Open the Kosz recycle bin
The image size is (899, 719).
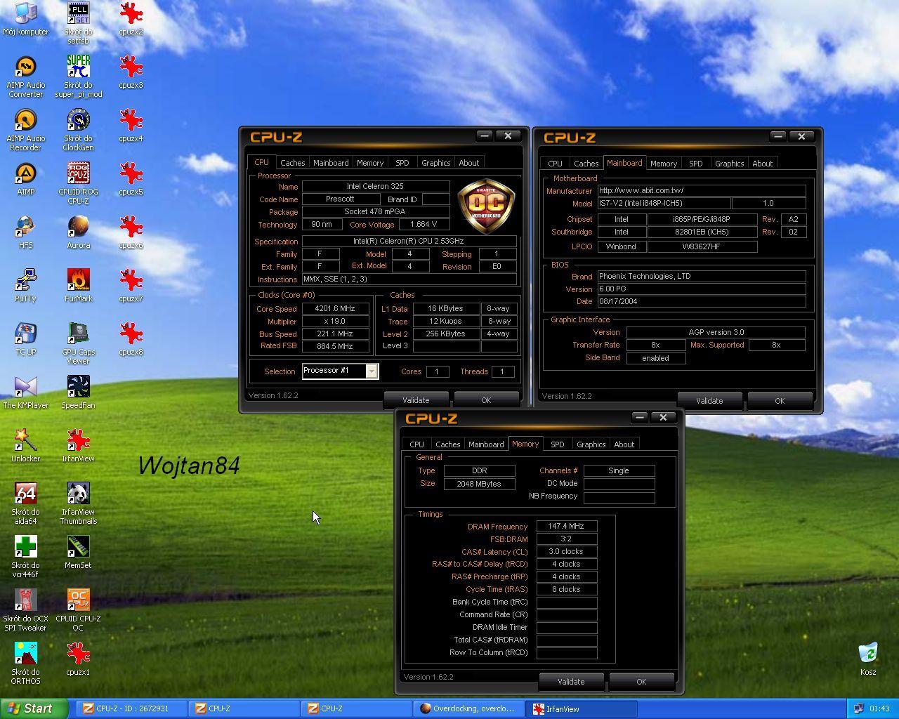click(x=868, y=659)
